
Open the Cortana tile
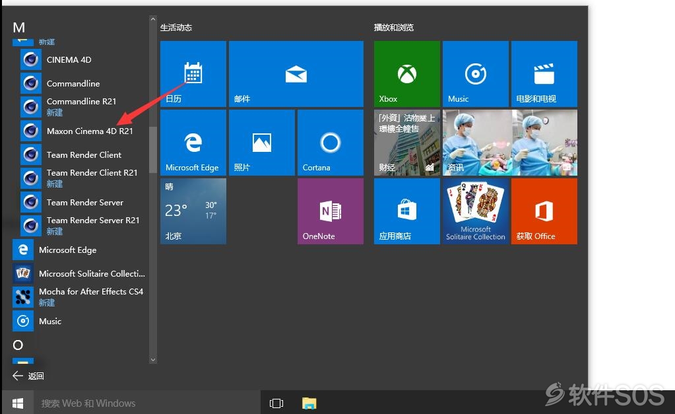tap(331, 143)
